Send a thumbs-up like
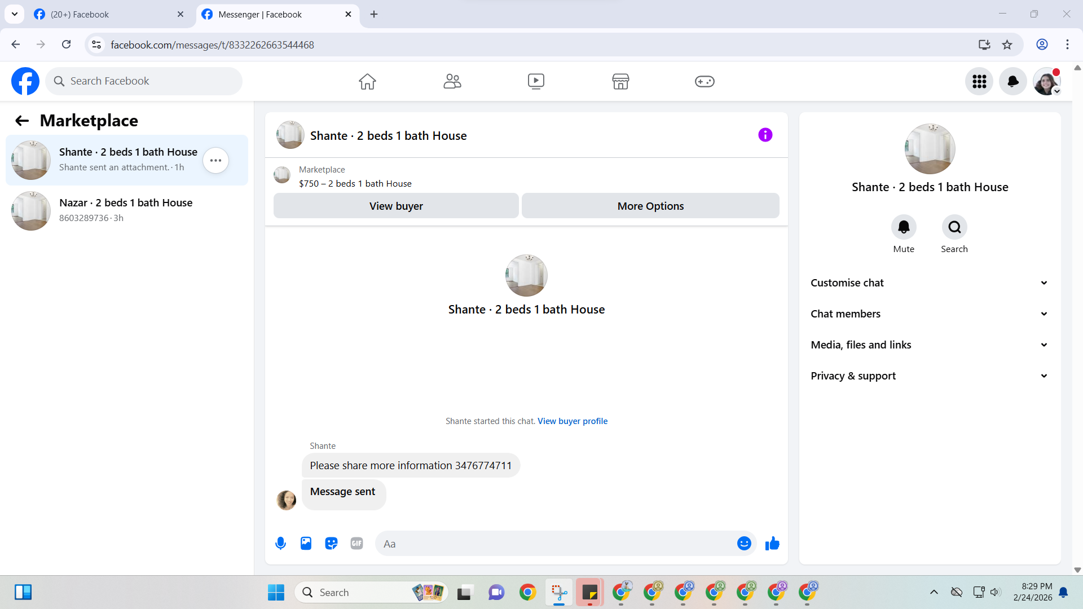 pyautogui.click(x=772, y=544)
